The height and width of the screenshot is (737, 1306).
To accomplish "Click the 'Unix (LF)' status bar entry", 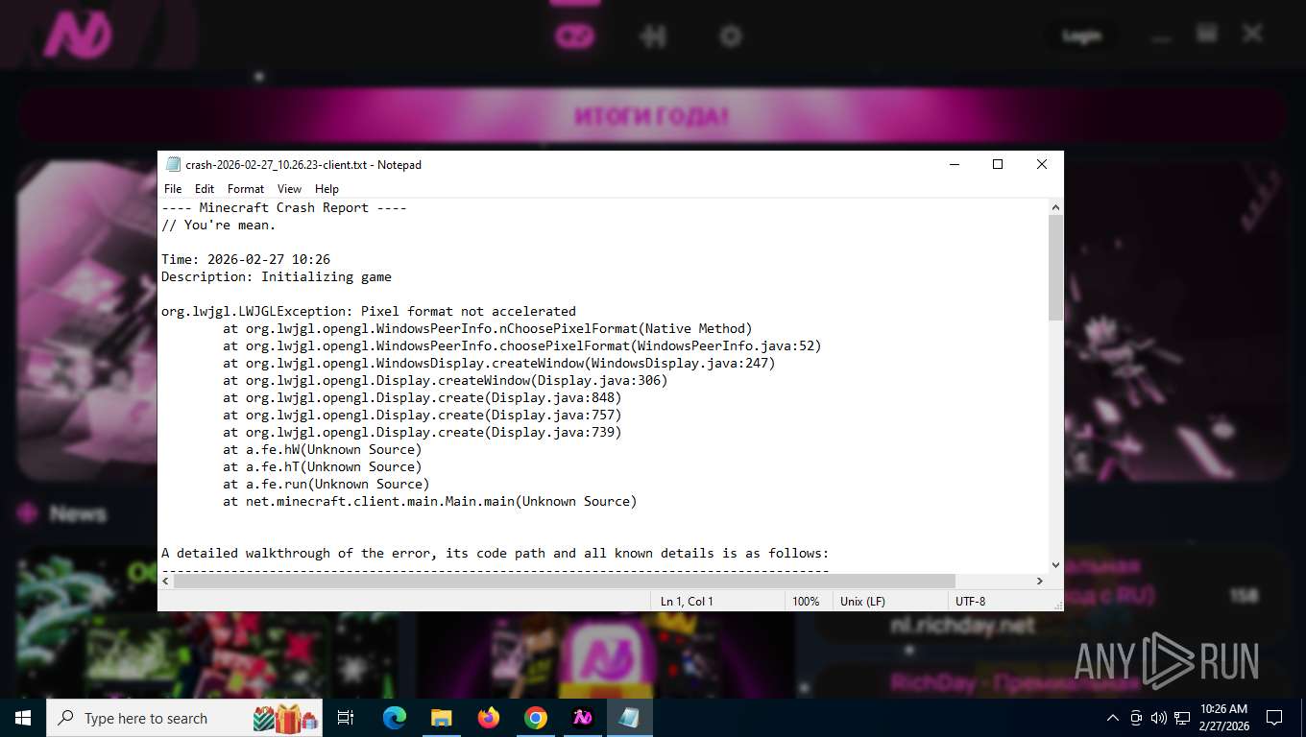I will coord(862,601).
